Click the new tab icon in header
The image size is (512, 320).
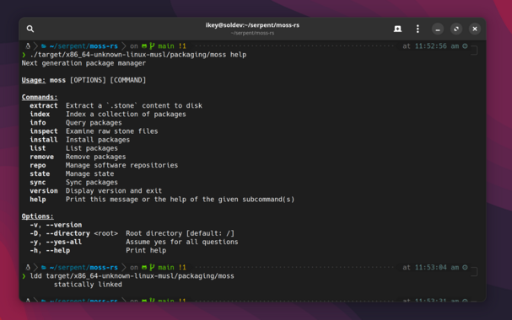pos(397,29)
